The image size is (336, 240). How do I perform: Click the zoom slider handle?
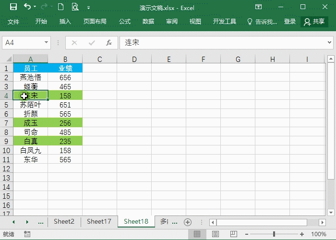pos(274,234)
